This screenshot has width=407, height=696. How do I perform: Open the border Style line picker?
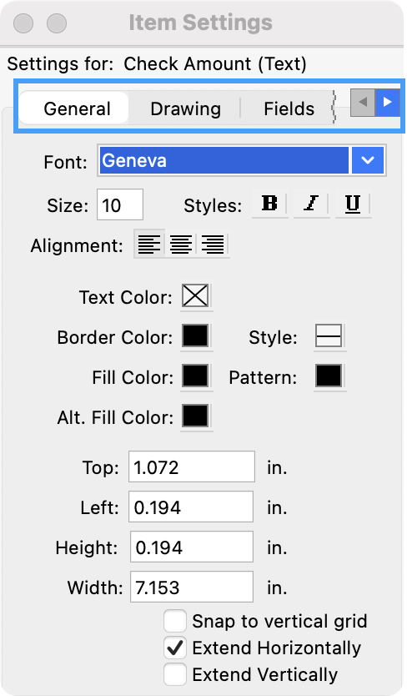329,336
